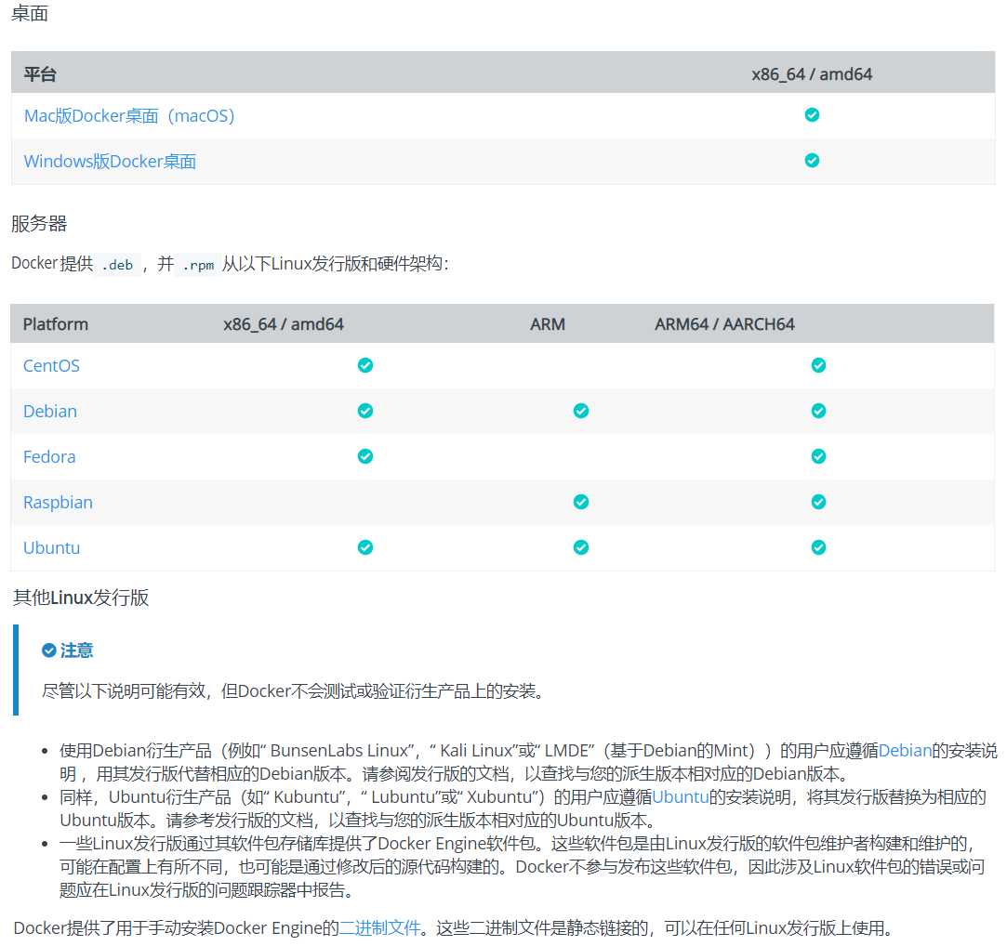This screenshot has width=1007, height=946.
Task: Click Ubuntu x86_64 check icon
Action: (365, 547)
